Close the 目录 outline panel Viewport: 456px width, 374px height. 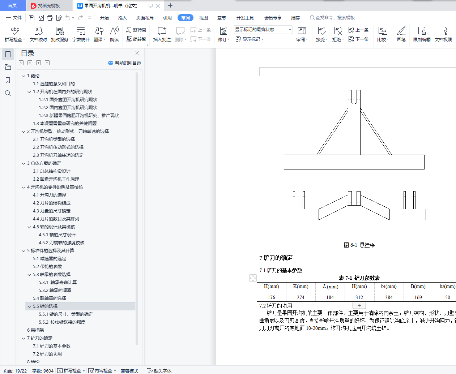point(137,53)
